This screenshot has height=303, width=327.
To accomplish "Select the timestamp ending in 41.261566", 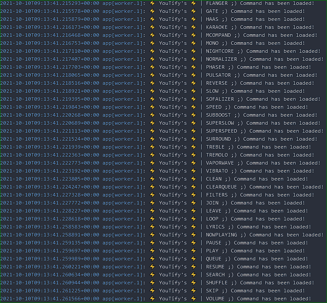I will click(50, 299).
